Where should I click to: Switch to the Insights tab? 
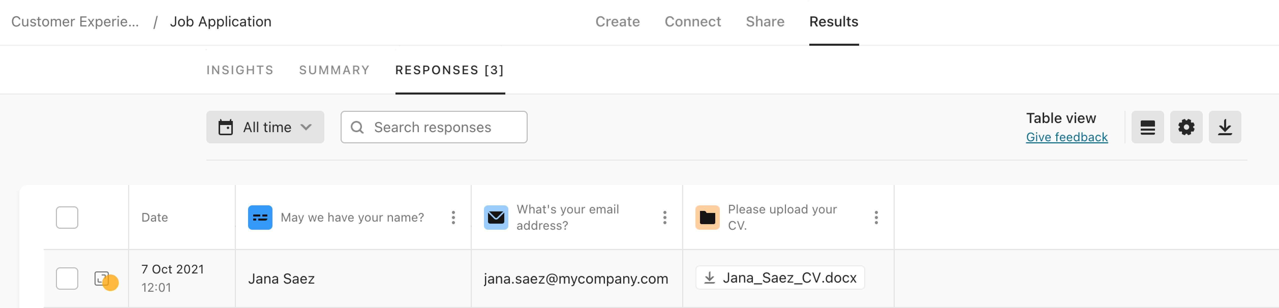[x=240, y=70]
